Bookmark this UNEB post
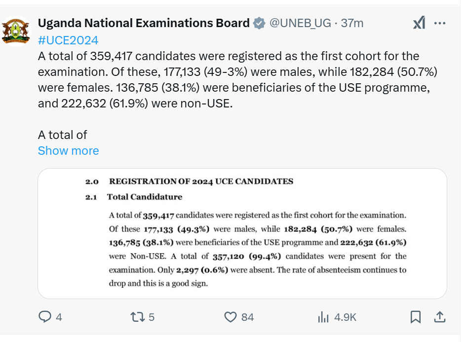This screenshot has height=342, width=466. pyautogui.click(x=416, y=317)
